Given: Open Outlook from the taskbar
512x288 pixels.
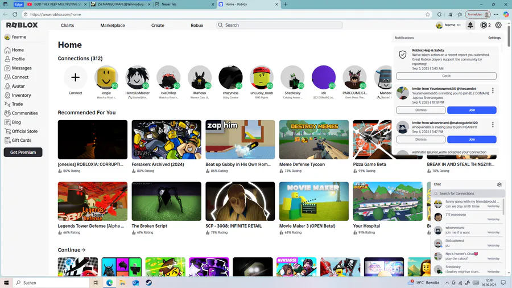Looking at the screenshot, I should 135,283.
